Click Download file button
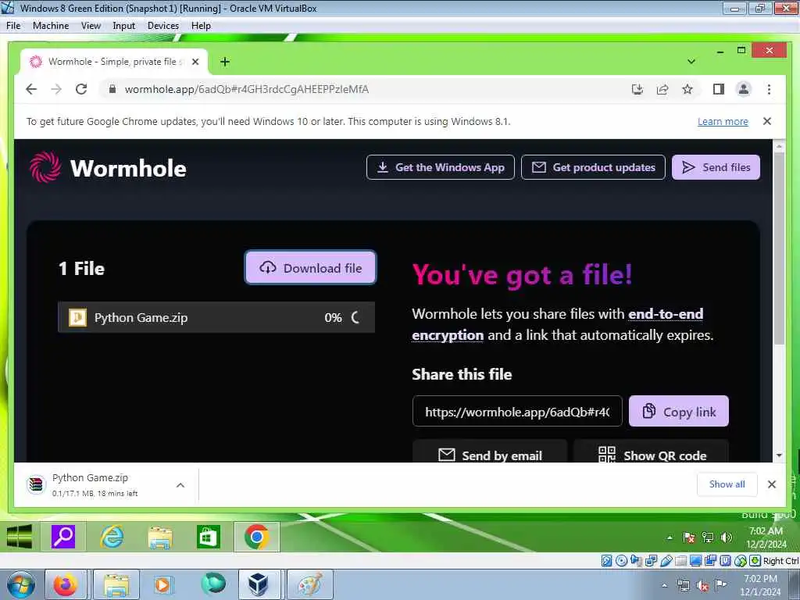This screenshot has height=600, width=800. coord(310,267)
